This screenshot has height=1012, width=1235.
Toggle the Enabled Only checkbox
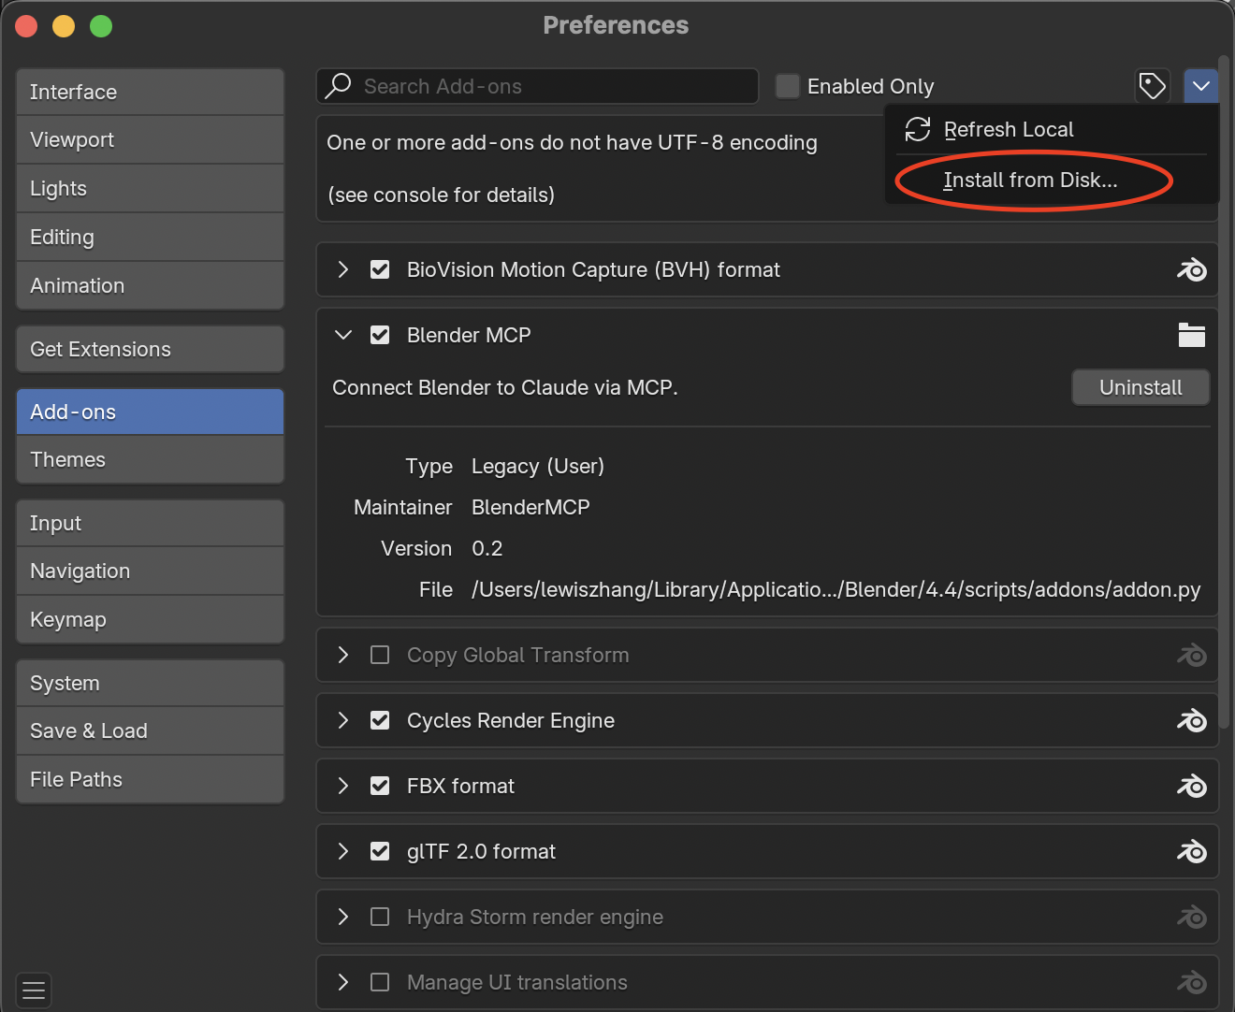coord(788,86)
